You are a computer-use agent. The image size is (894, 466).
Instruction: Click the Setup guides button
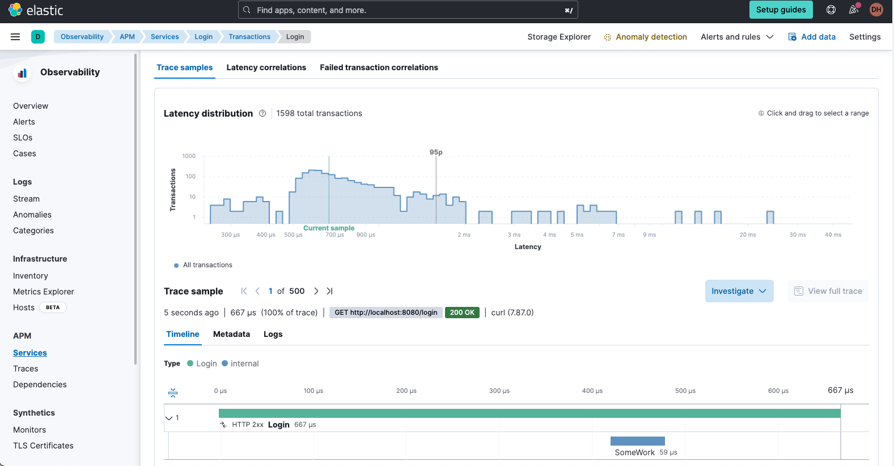pyautogui.click(x=781, y=10)
